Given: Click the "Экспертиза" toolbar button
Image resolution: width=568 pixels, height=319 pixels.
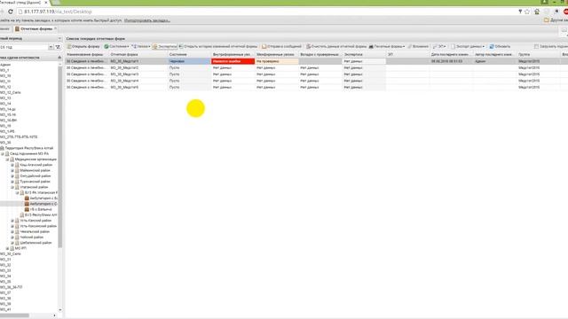Looking at the screenshot, I should coord(165,46).
